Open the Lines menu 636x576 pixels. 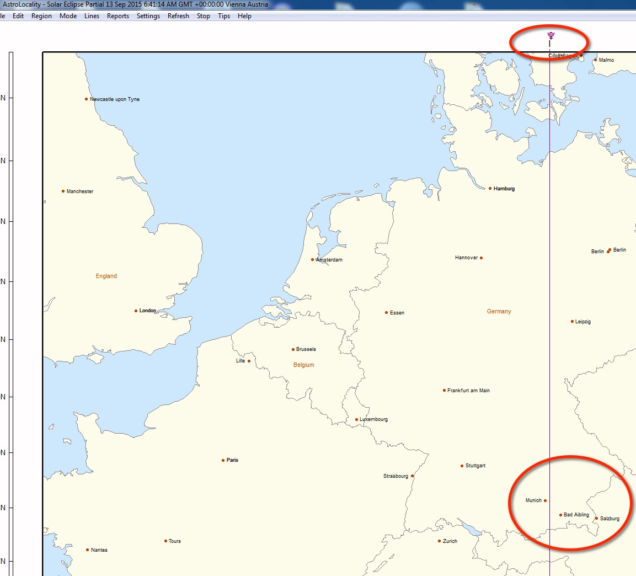click(92, 16)
